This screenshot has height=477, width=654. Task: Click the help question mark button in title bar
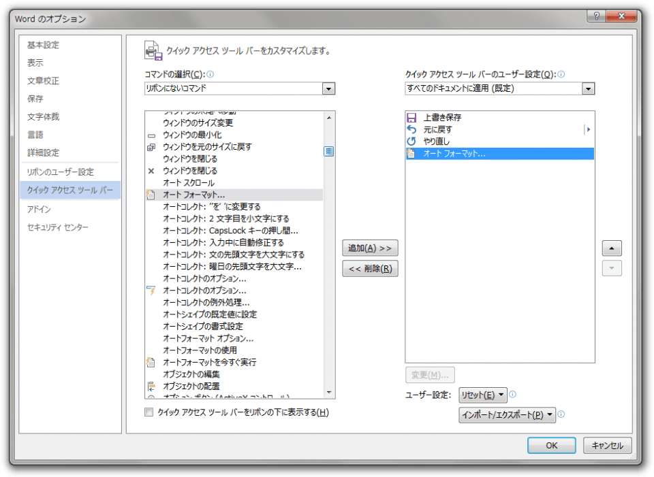(x=596, y=16)
